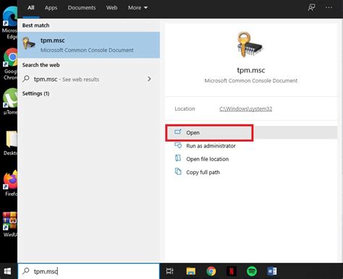This screenshot has height=279, width=343.
Task: Click the Copy full path icon
Action: click(x=178, y=171)
